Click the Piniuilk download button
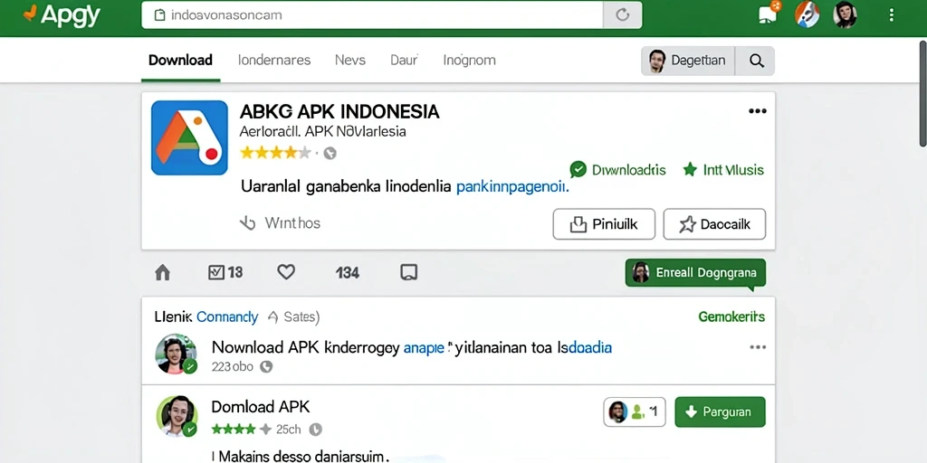 pos(604,224)
